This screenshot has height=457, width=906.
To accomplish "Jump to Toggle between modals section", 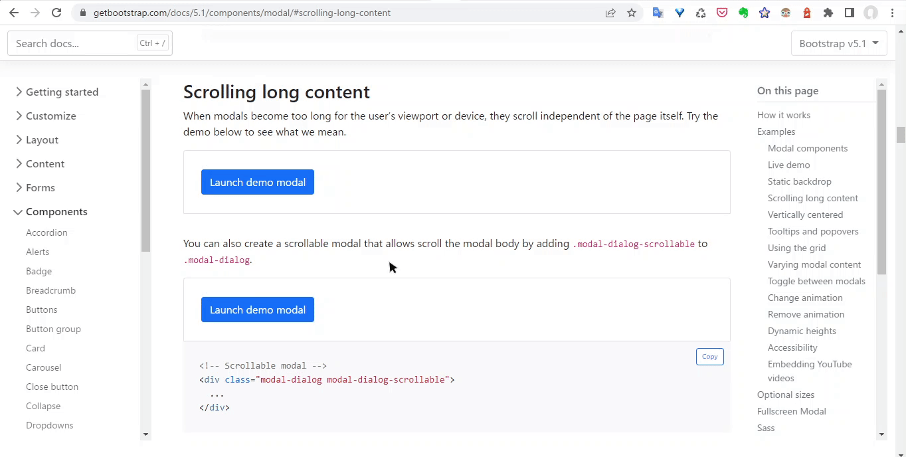I will (816, 281).
